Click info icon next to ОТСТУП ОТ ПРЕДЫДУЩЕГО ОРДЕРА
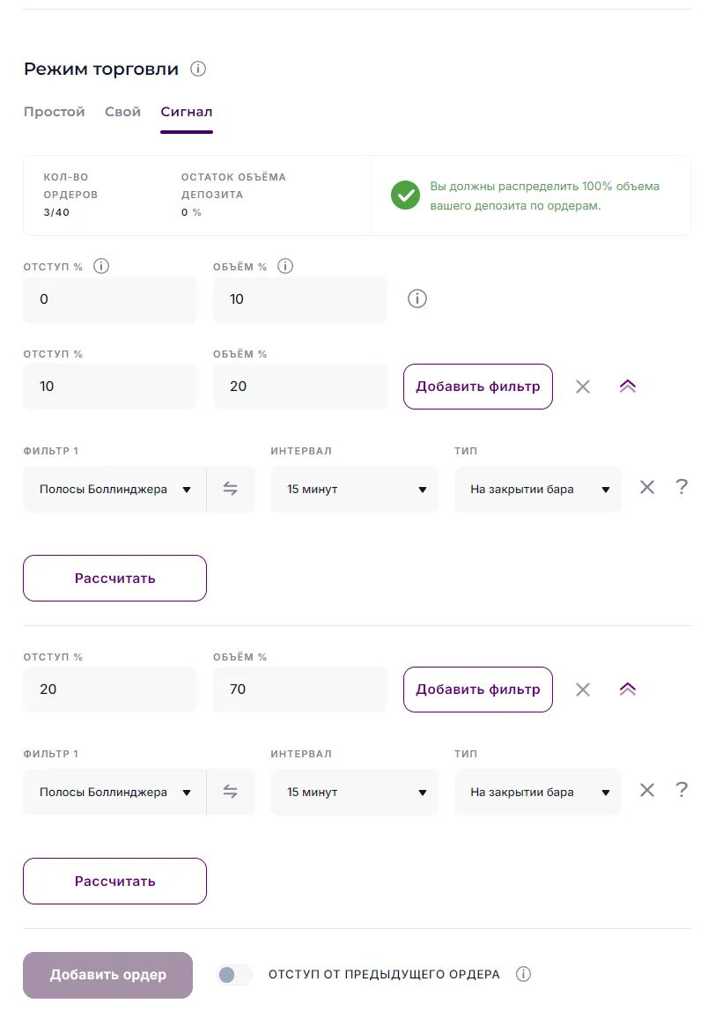The width and height of the screenshot is (715, 1011). (523, 974)
